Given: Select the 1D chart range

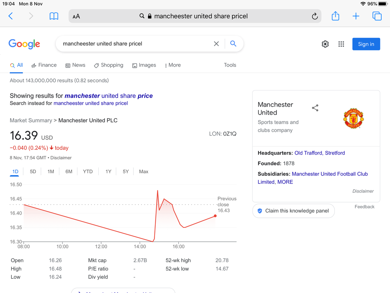Looking at the screenshot, I should [15, 172].
